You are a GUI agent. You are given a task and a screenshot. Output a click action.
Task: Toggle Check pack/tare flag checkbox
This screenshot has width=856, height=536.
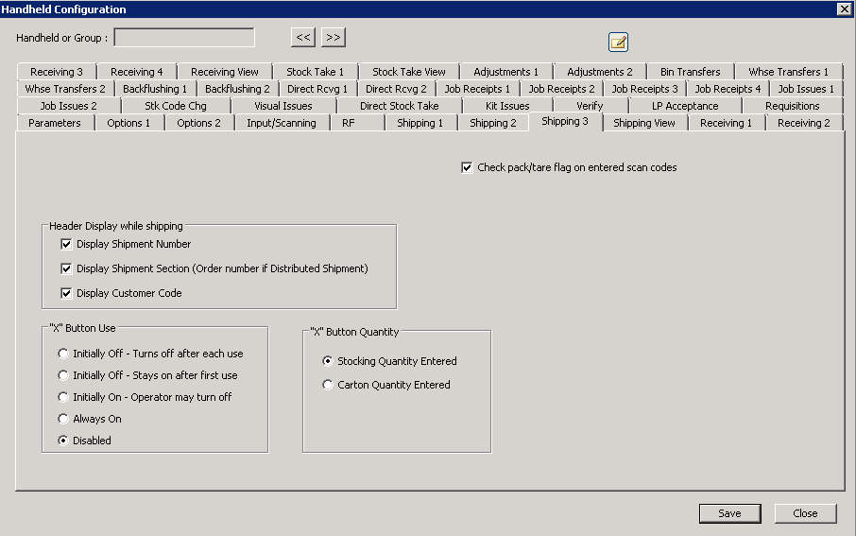pos(467,167)
